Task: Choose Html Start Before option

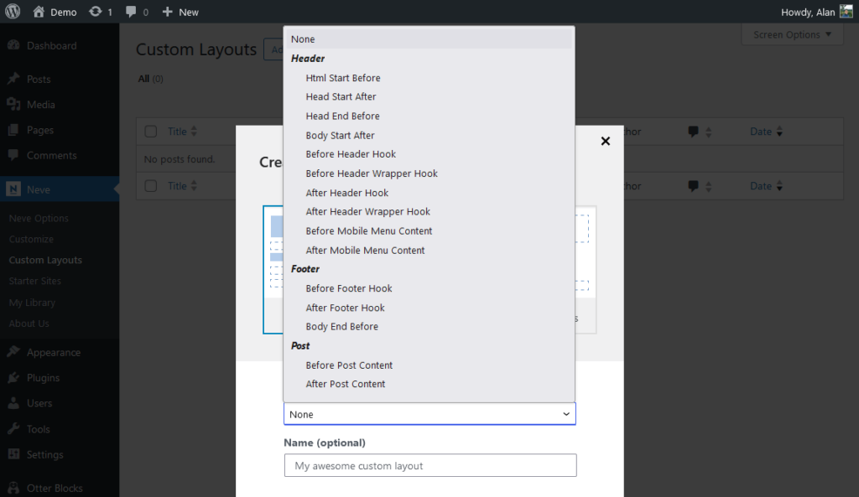Action: [x=429, y=78]
